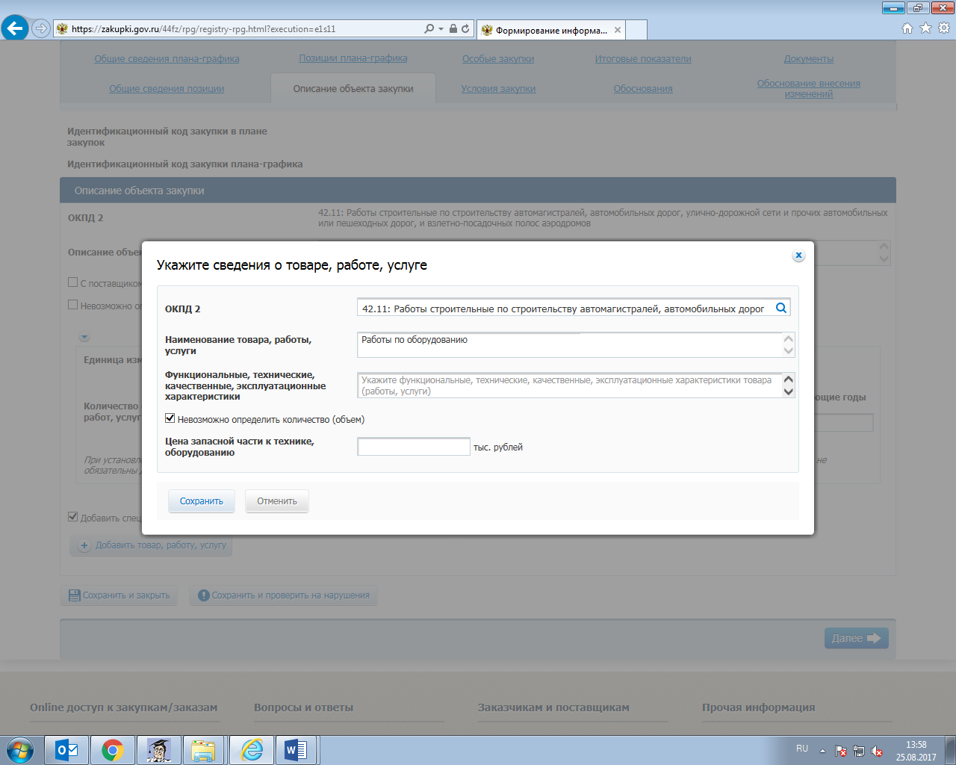Open the address bar search dropdown arrow

point(441,28)
